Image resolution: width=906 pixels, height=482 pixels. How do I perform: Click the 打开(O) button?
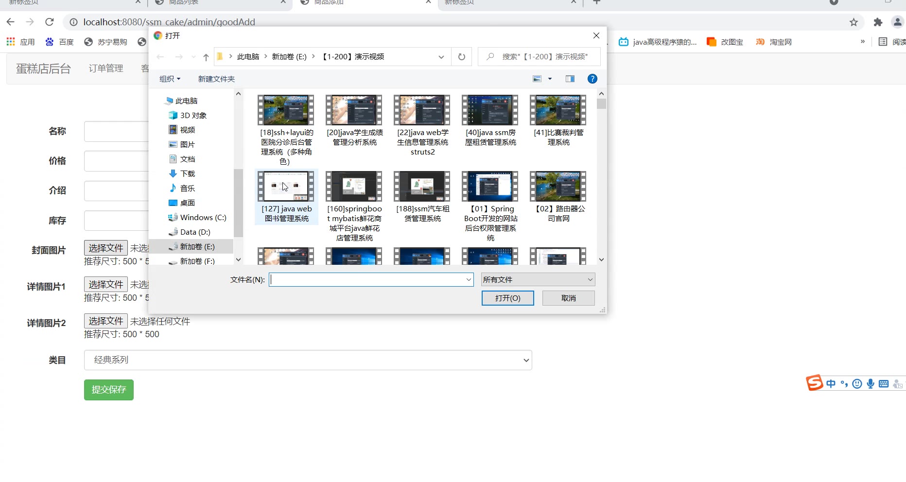click(x=507, y=298)
